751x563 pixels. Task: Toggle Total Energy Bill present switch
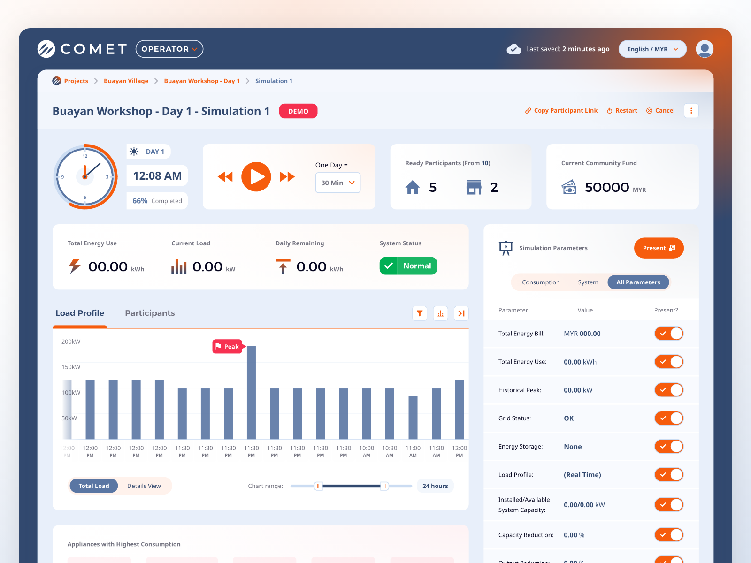(669, 334)
